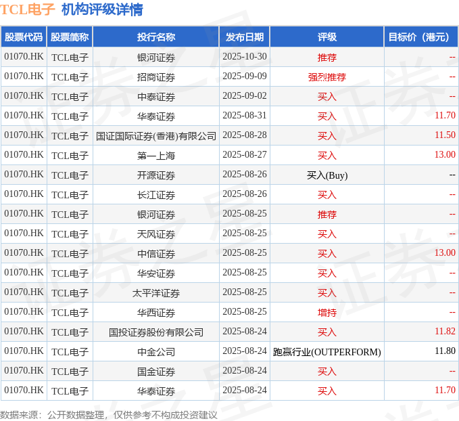Click 银河证券 in the 2025-10-30 row

[x=156, y=58]
